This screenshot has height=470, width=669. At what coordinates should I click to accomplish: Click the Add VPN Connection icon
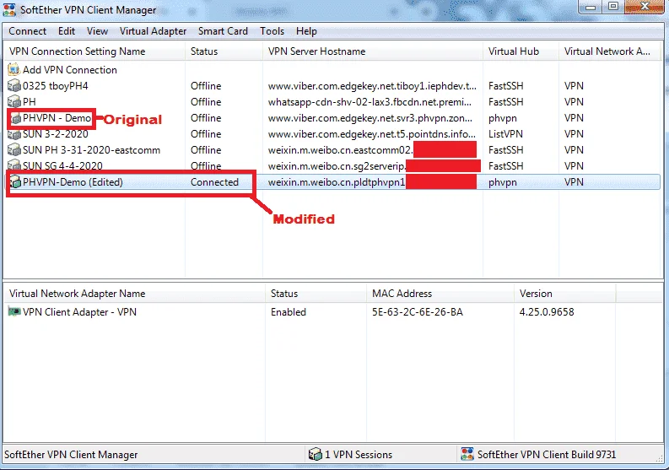(14, 69)
